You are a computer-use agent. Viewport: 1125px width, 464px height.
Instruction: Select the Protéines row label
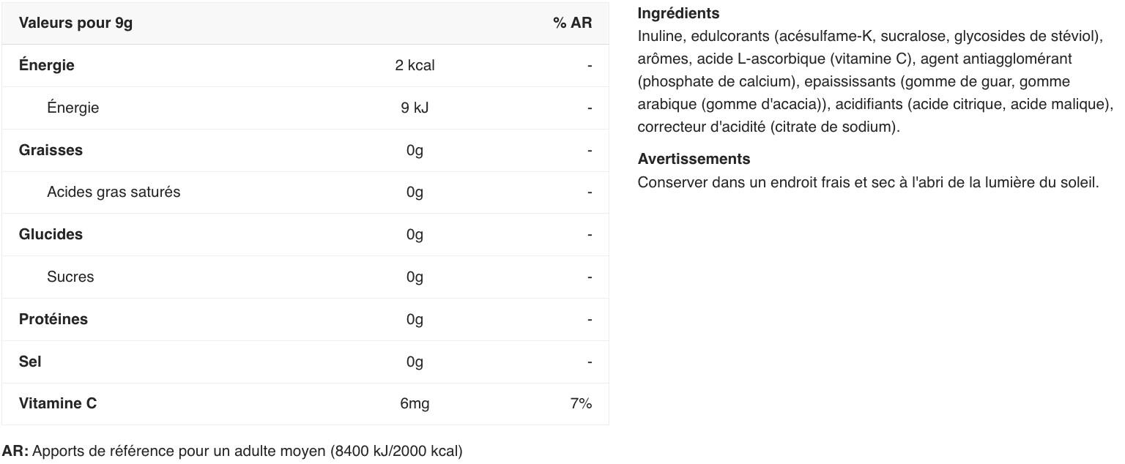[x=53, y=319]
